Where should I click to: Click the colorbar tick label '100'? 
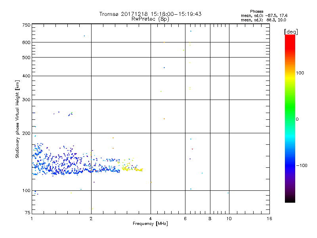(300, 73)
